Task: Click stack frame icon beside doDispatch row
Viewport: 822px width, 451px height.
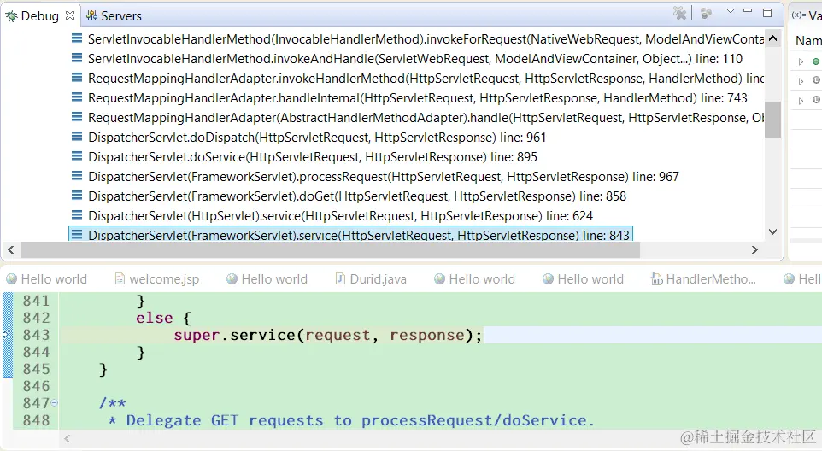Action: (x=77, y=137)
